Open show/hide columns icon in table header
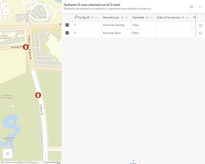The image size is (205, 164). tap(191, 7)
